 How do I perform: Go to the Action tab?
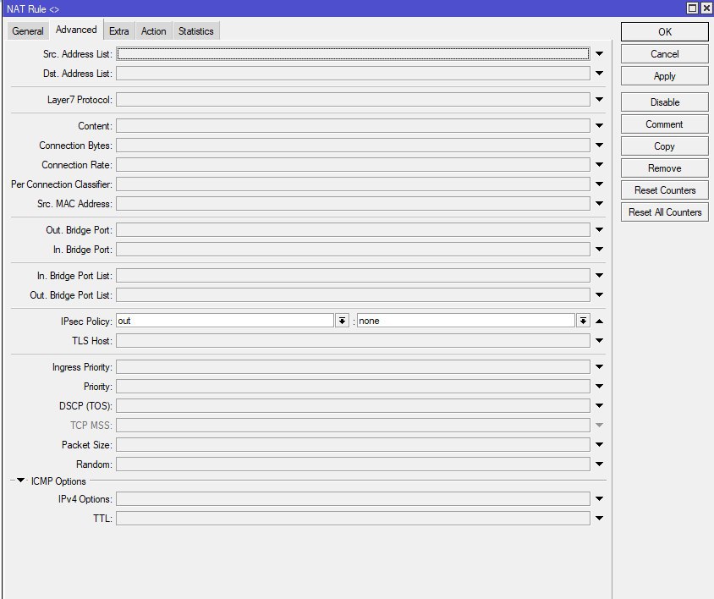click(153, 31)
